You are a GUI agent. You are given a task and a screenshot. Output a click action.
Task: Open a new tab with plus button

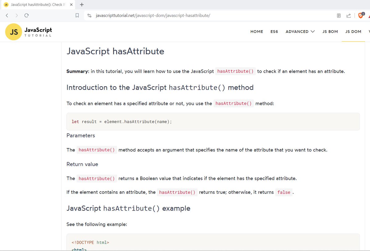click(x=81, y=5)
